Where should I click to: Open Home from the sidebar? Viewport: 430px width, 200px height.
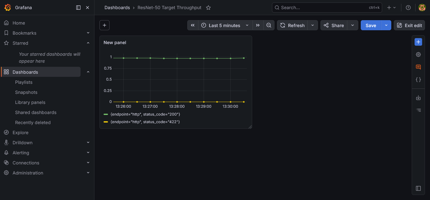pyautogui.click(x=19, y=23)
